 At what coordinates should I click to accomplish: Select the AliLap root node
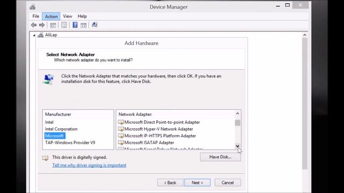(x=51, y=35)
